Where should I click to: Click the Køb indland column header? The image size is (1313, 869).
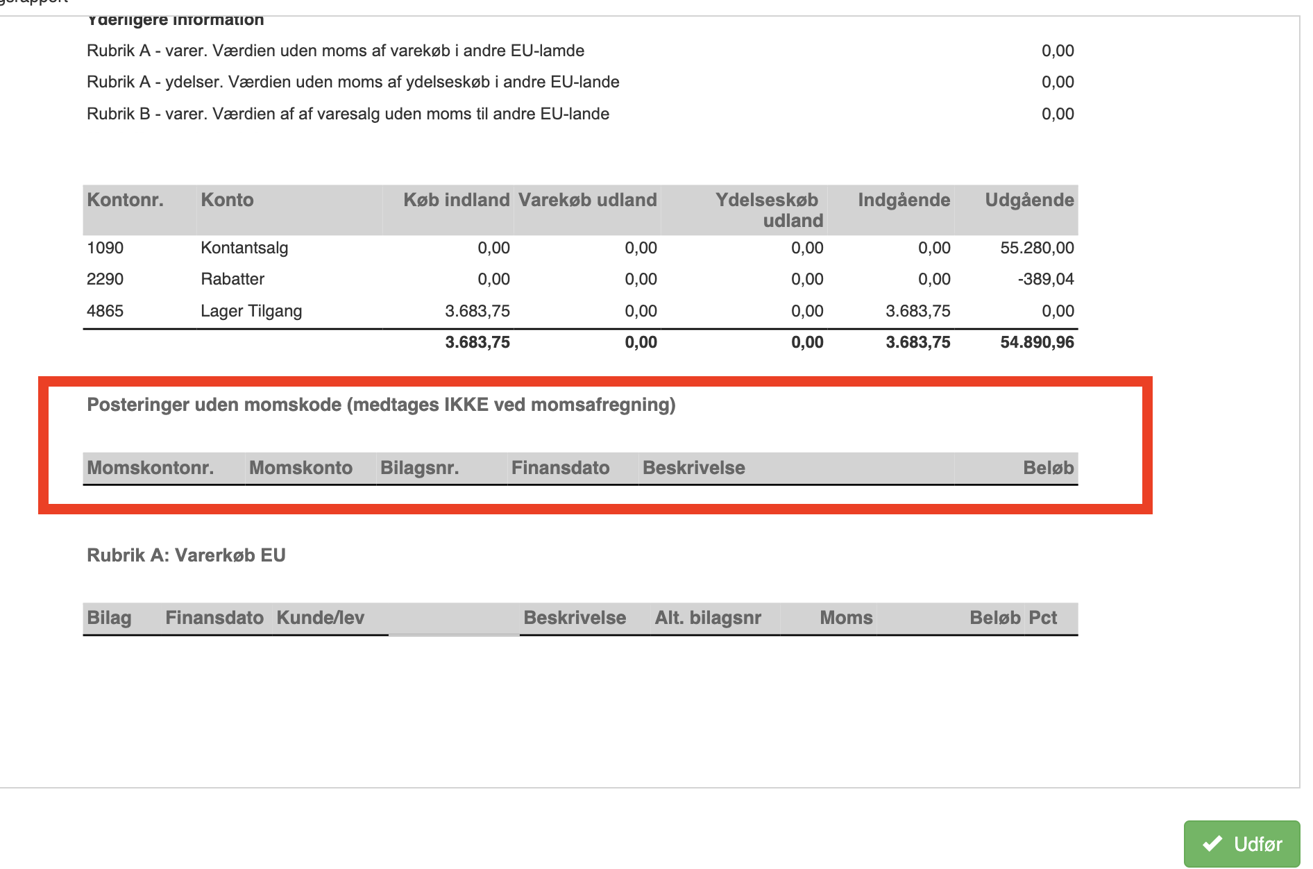pos(457,200)
